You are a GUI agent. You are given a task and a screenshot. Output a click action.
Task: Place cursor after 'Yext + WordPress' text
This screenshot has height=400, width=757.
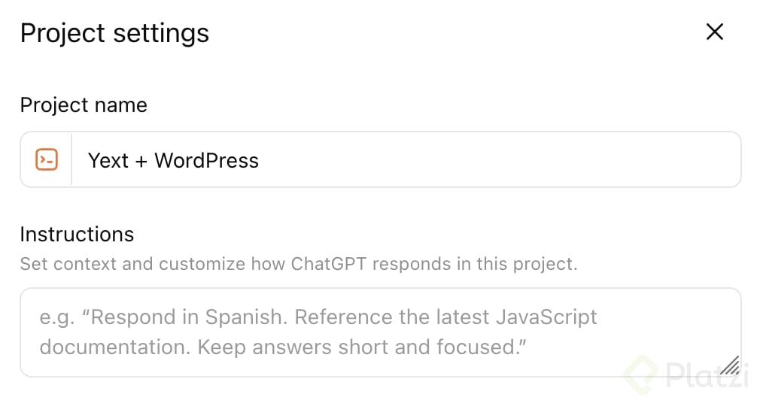(x=261, y=160)
